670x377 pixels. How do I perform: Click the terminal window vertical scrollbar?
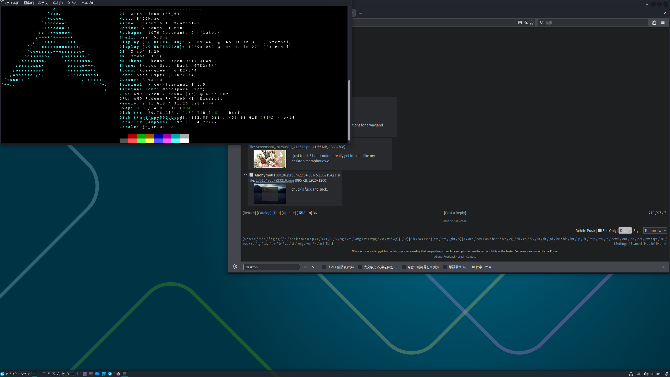349,110
